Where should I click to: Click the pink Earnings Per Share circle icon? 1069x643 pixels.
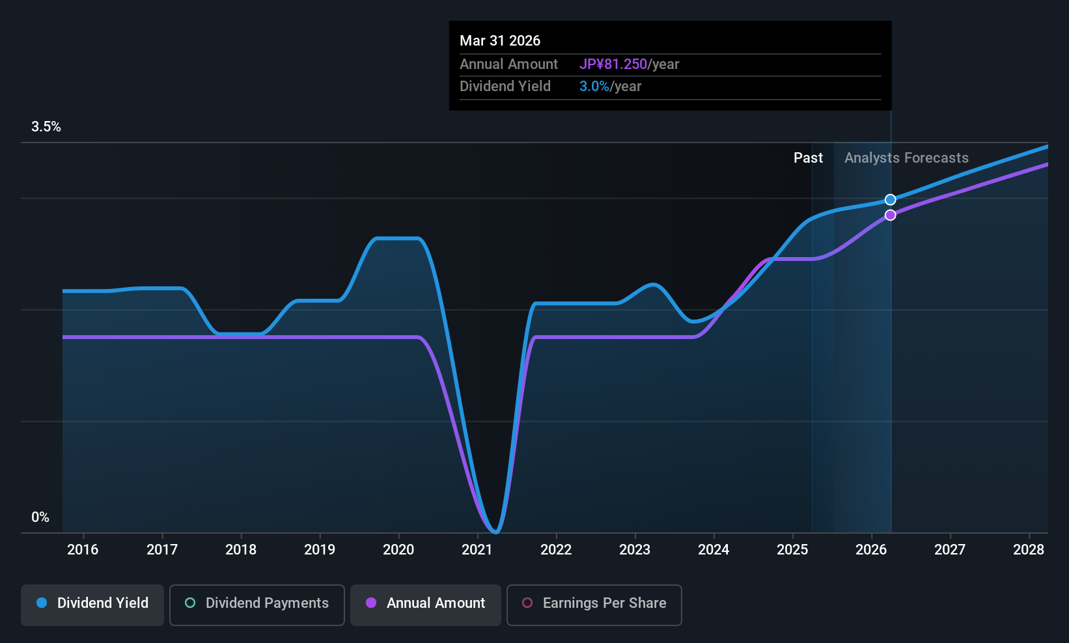click(x=527, y=603)
